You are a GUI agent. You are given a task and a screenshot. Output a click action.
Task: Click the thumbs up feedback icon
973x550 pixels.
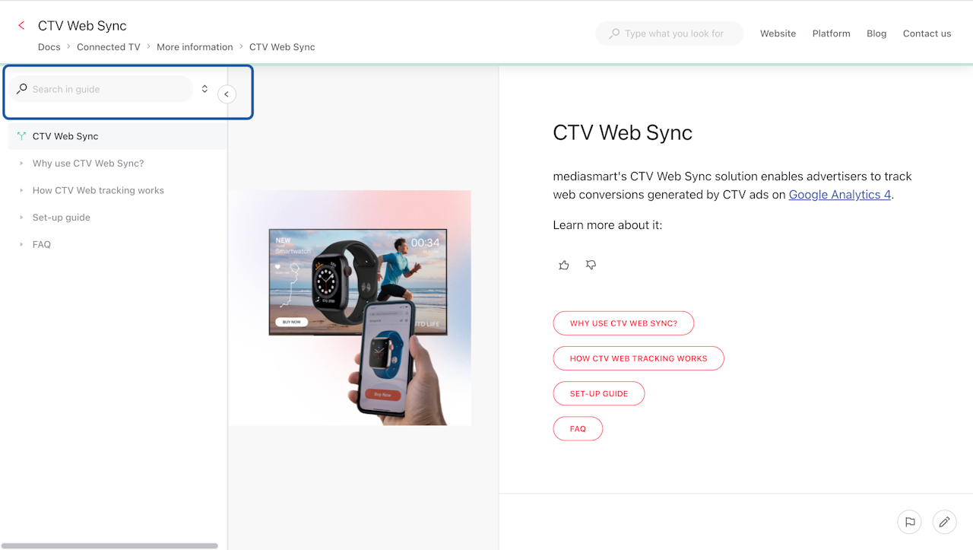(563, 265)
